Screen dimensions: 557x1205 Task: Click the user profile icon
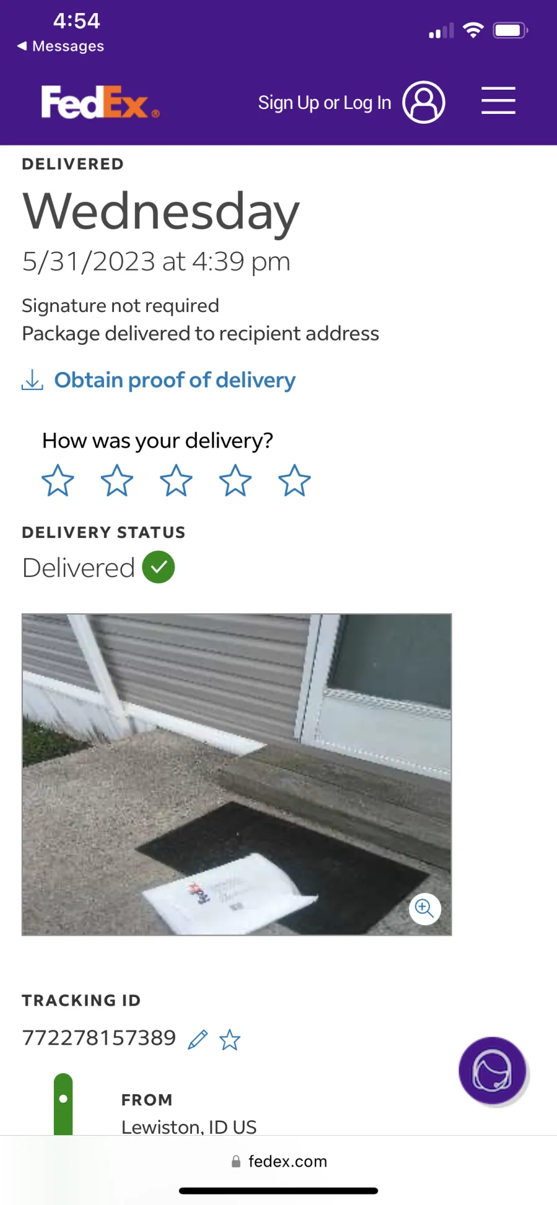(x=424, y=102)
